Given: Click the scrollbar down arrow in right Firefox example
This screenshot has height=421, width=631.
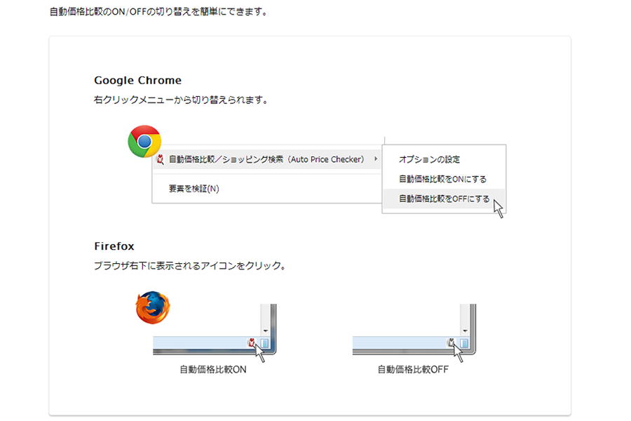Looking at the screenshot, I should tap(466, 330).
